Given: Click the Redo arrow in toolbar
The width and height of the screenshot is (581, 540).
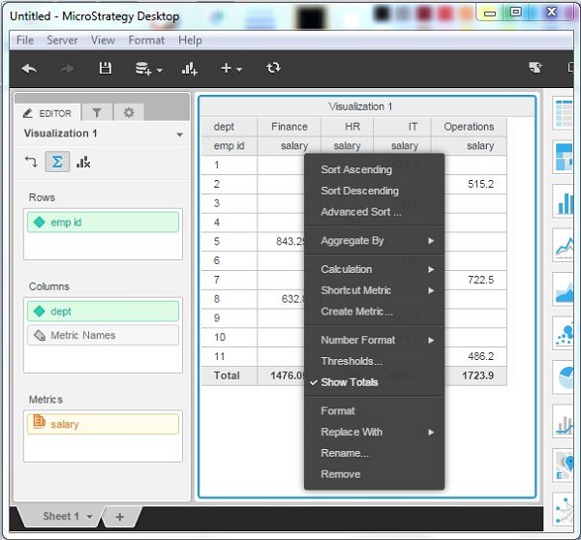Looking at the screenshot, I should 67,69.
